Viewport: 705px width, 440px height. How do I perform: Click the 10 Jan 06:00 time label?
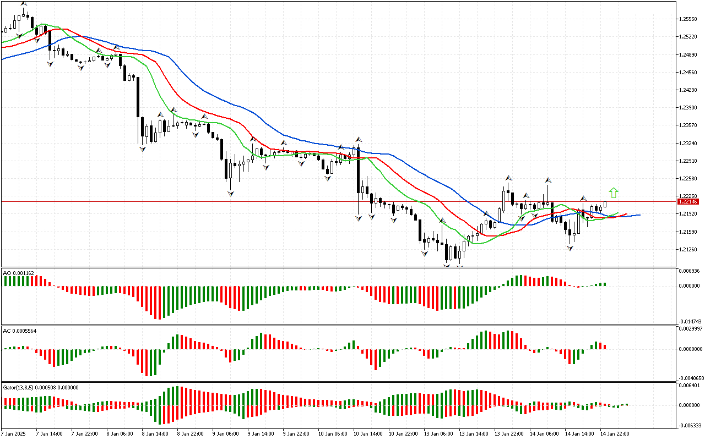[x=333, y=433]
